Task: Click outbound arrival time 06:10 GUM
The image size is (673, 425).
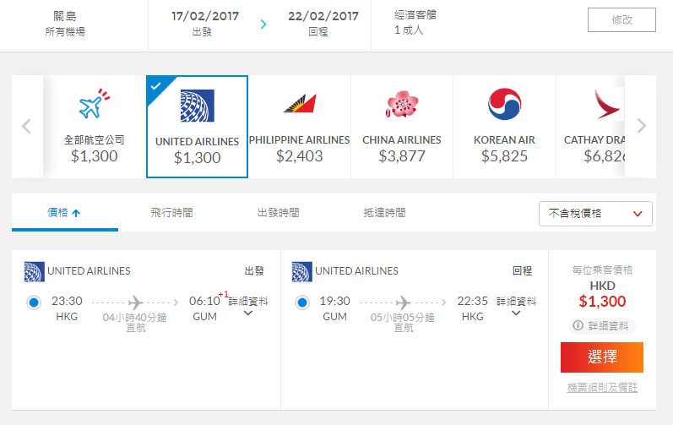Action: tap(204, 308)
